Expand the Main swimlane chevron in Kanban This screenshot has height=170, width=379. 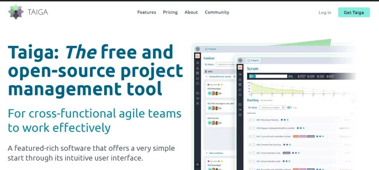pos(206,153)
